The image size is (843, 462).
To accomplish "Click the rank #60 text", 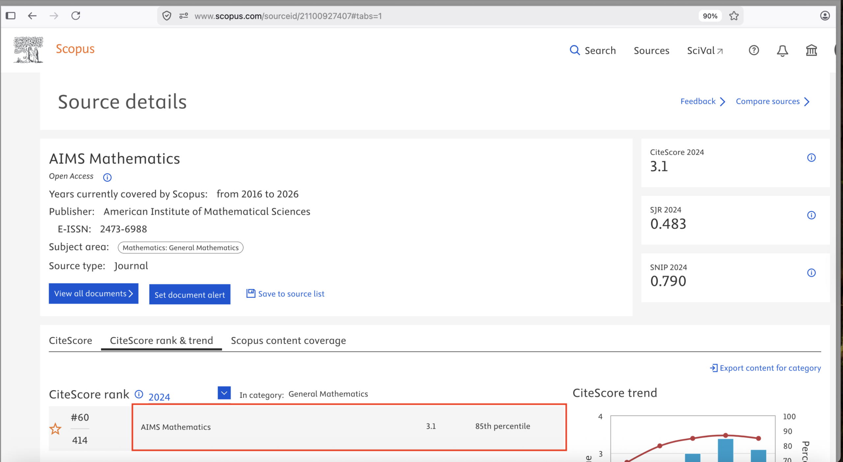I will pos(80,418).
